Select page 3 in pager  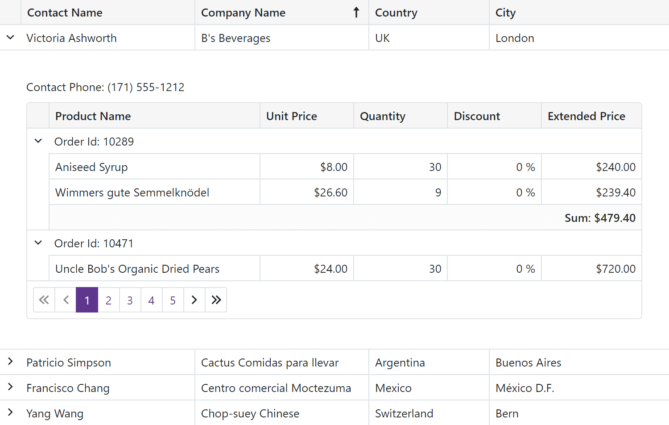point(130,300)
